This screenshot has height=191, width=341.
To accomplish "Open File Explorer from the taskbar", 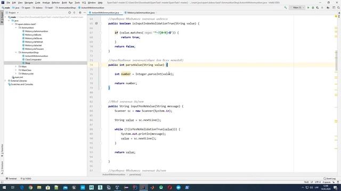I will 39,187.
